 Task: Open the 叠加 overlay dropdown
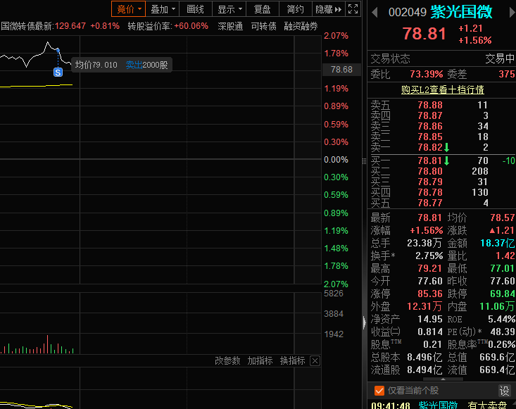coord(163,9)
